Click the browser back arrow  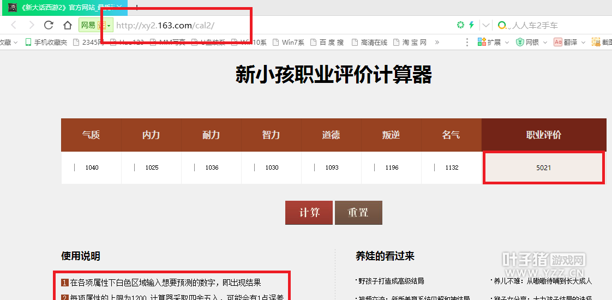click(x=14, y=25)
